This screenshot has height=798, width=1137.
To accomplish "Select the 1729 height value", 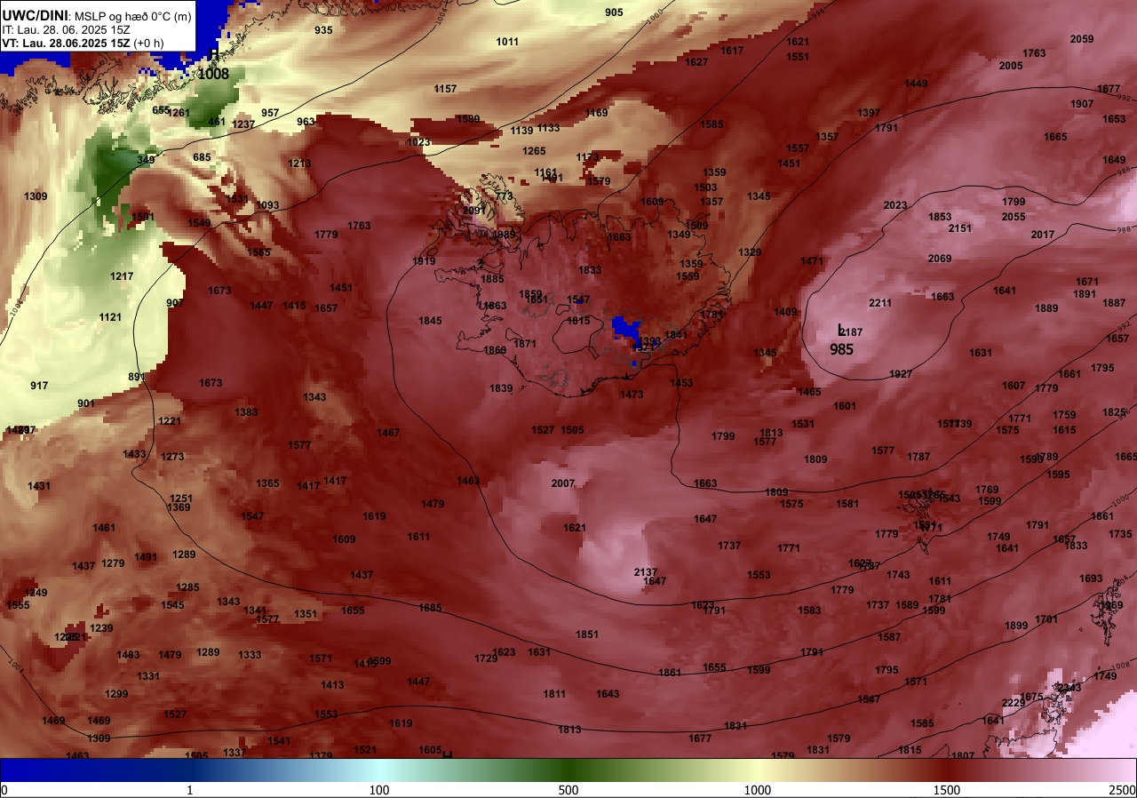I will 486,658.
